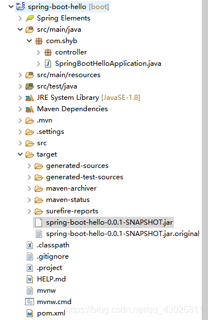Click the SpringBootHelloApplication.java file icon
Image resolution: width=208 pixels, height=320 pixels.
[x=48, y=64]
